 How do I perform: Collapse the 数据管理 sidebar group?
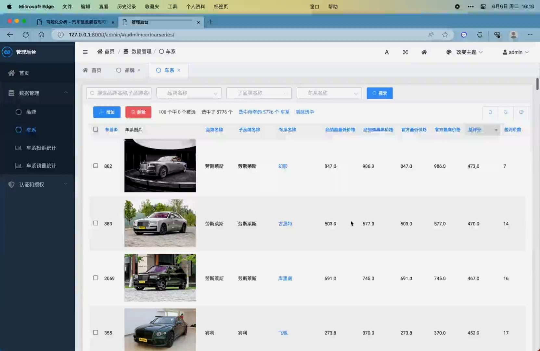coord(37,93)
